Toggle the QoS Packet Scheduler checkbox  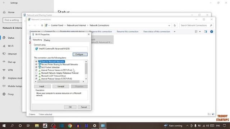click(x=36, y=67)
